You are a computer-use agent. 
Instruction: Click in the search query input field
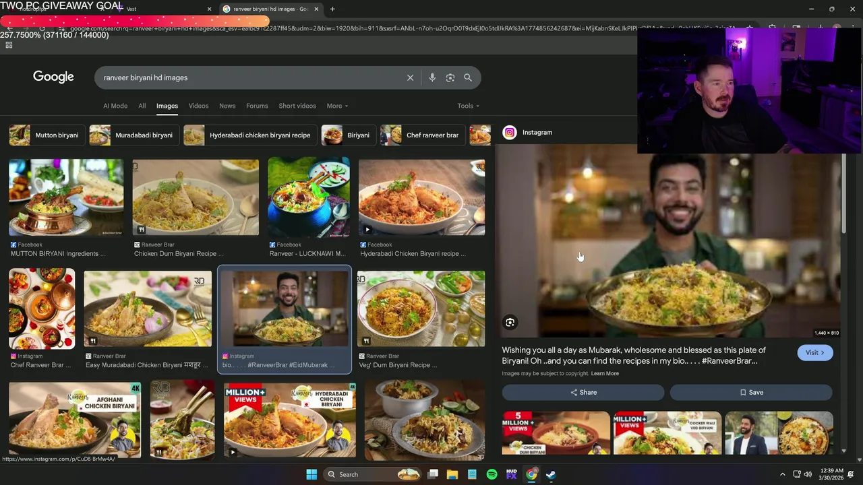(249, 77)
